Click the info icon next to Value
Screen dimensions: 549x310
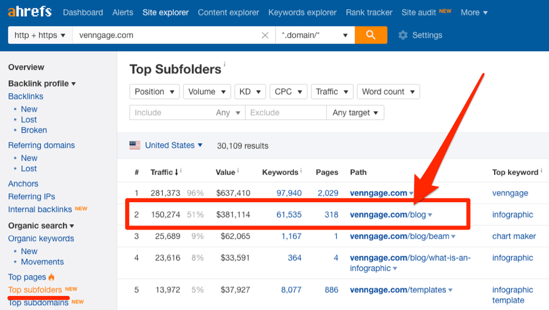tap(238, 170)
